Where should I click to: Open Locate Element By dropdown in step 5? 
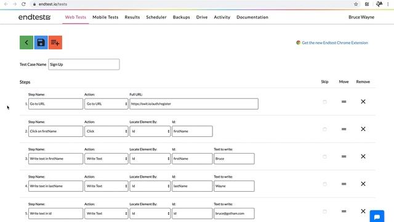click(150, 213)
